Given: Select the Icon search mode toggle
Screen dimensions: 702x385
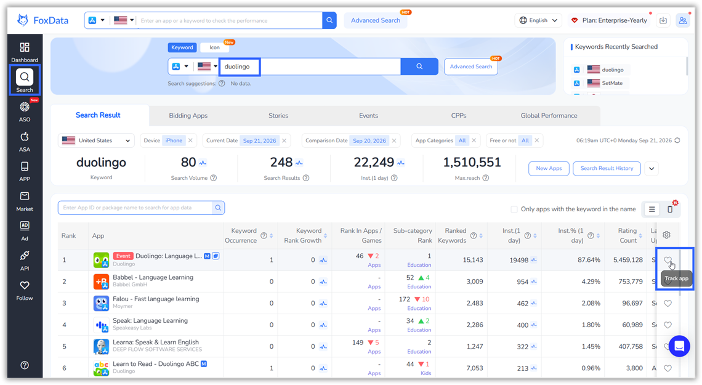Looking at the screenshot, I should click(215, 47).
